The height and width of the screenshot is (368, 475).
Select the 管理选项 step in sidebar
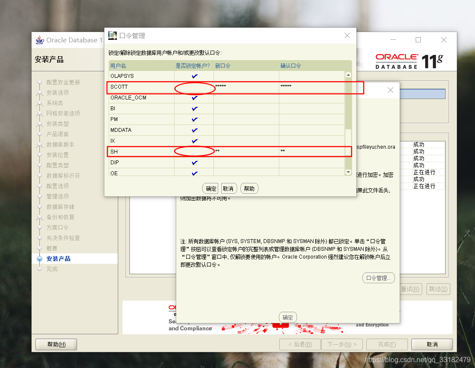pyautogui.click(x=58, y=196)
